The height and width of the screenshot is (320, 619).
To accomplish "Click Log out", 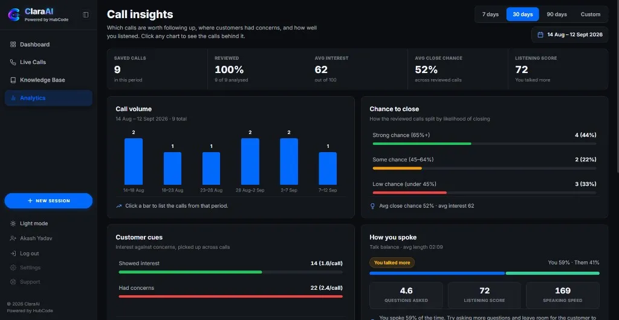I will click(x=48, y=254).
